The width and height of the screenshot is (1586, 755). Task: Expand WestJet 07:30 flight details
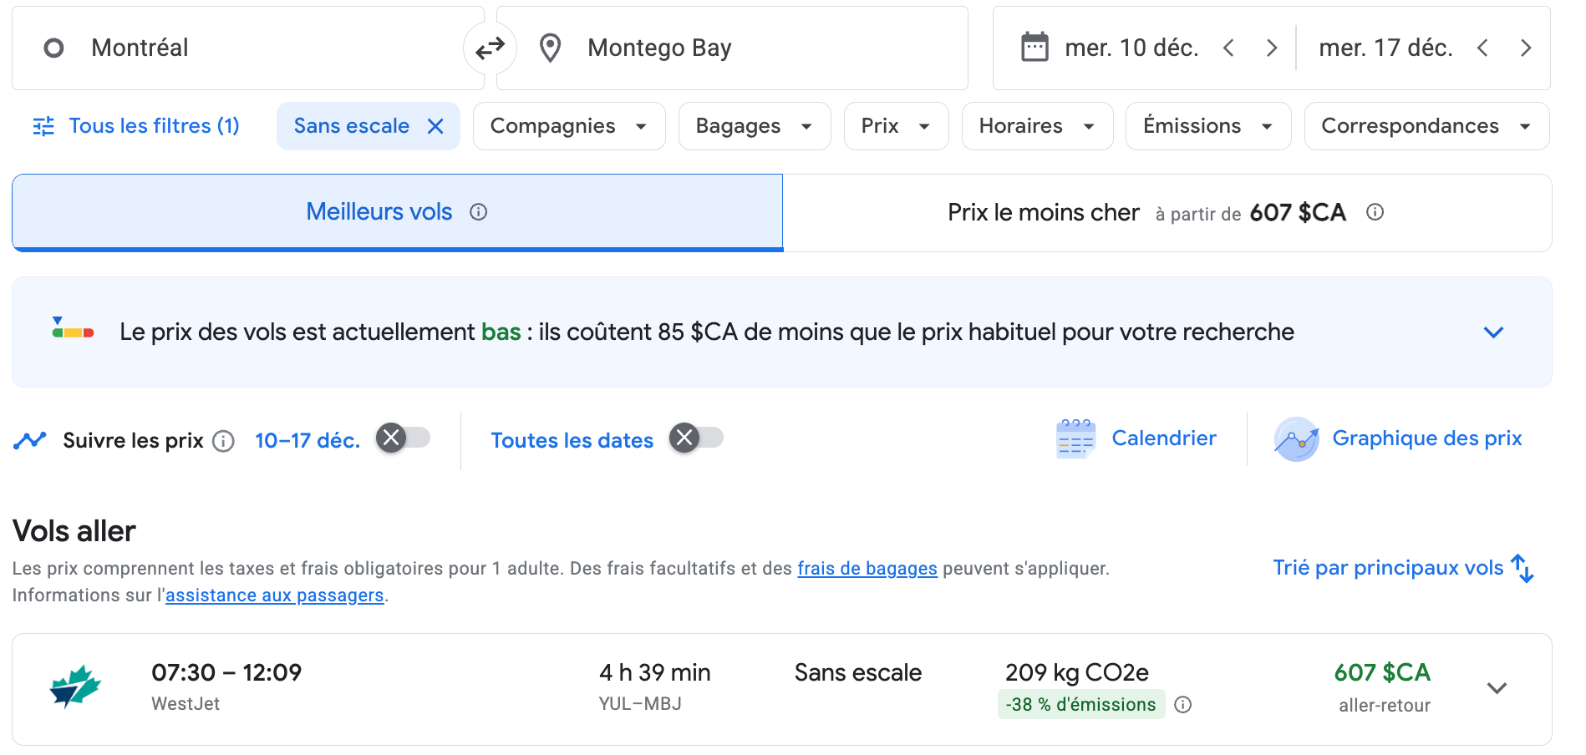pos(1497,688)
